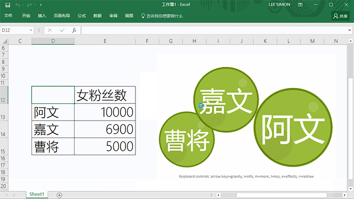Select the empty cell D12

click(x=53, y=95)
